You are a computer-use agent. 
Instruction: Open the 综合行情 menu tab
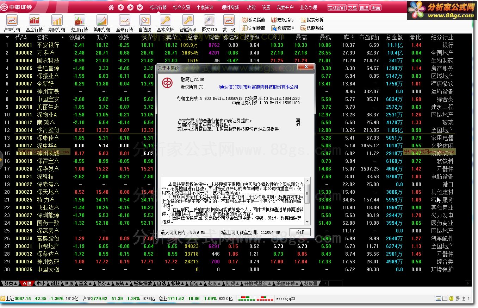159,7
